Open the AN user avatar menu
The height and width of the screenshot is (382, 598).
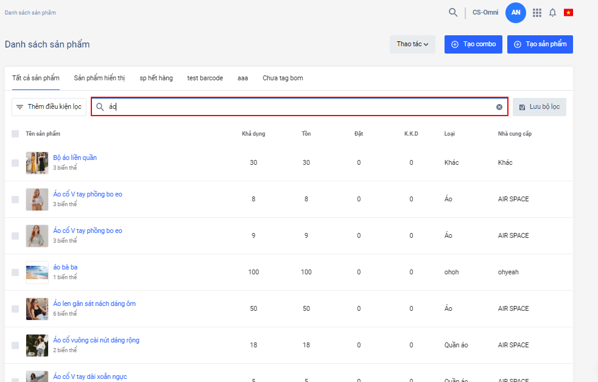516,12
